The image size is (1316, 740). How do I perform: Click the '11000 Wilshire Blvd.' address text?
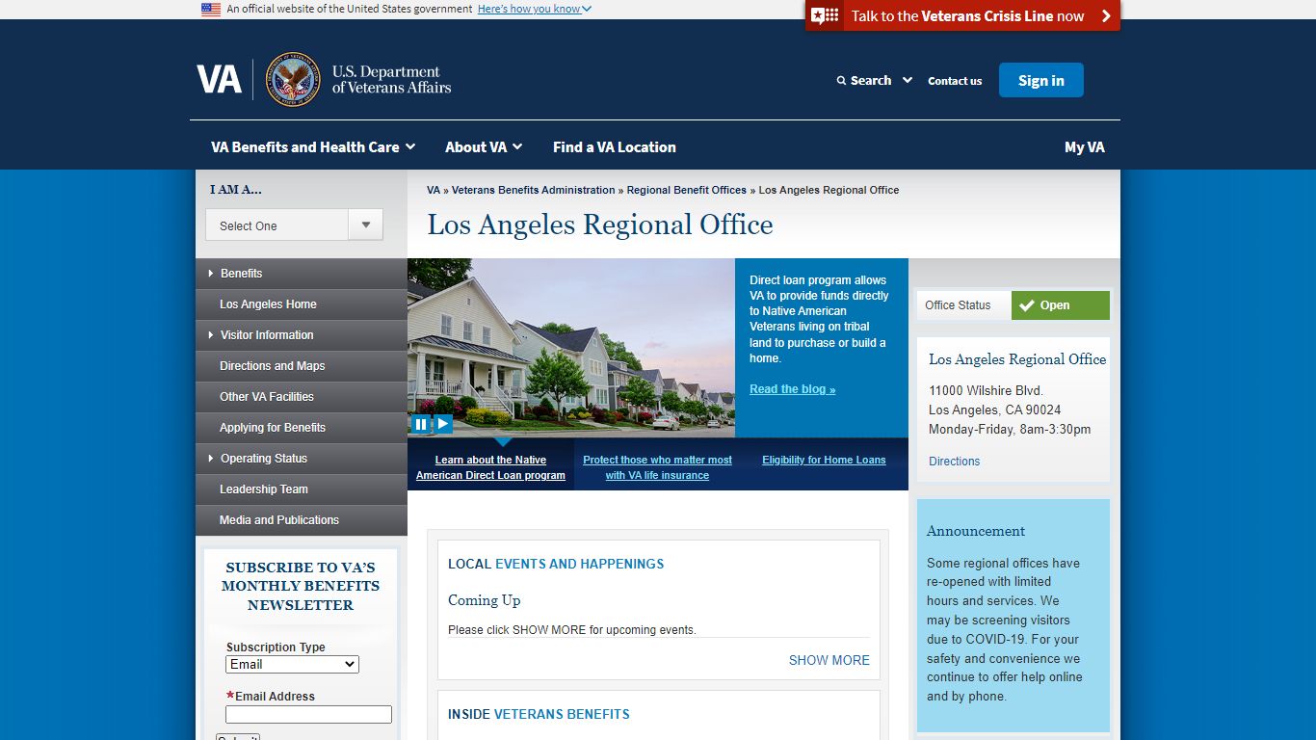coord(986,390)
